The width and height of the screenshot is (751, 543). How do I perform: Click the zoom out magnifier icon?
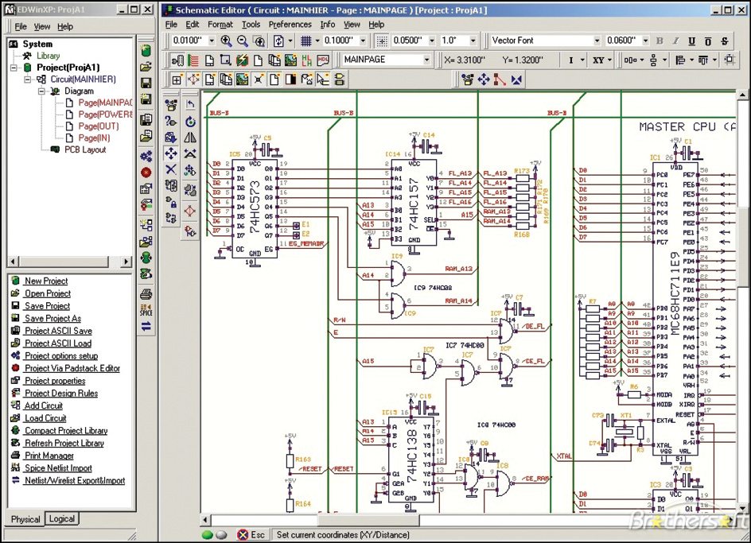tap(243, 41)
